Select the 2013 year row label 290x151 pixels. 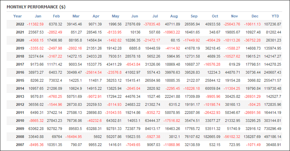[20, 97]
